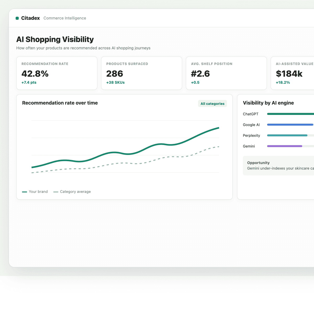Click the +0.5 shelf position change
This screenshot has height=314, width=314.
[195, 82]
